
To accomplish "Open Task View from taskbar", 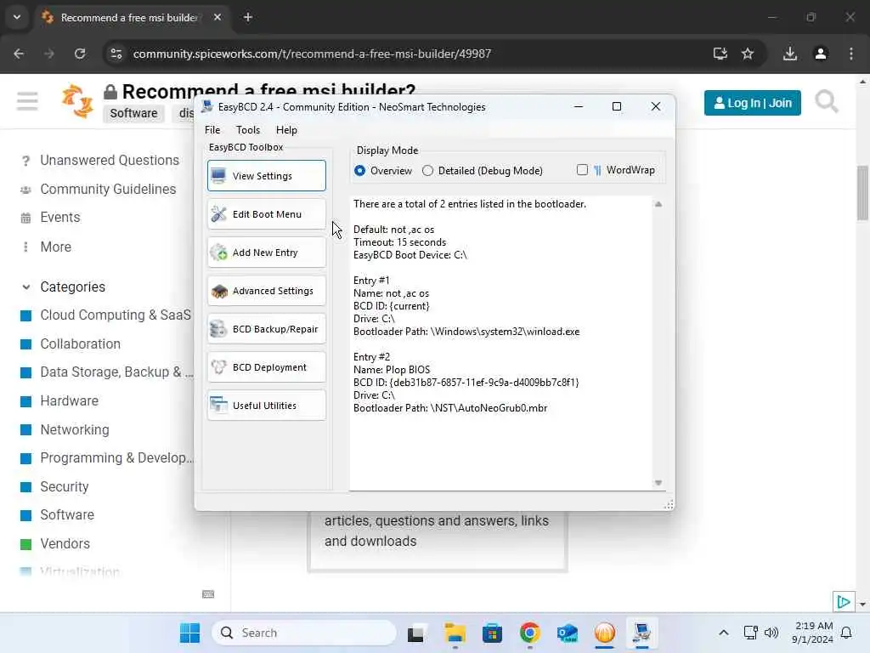I will tap(416, 633).
